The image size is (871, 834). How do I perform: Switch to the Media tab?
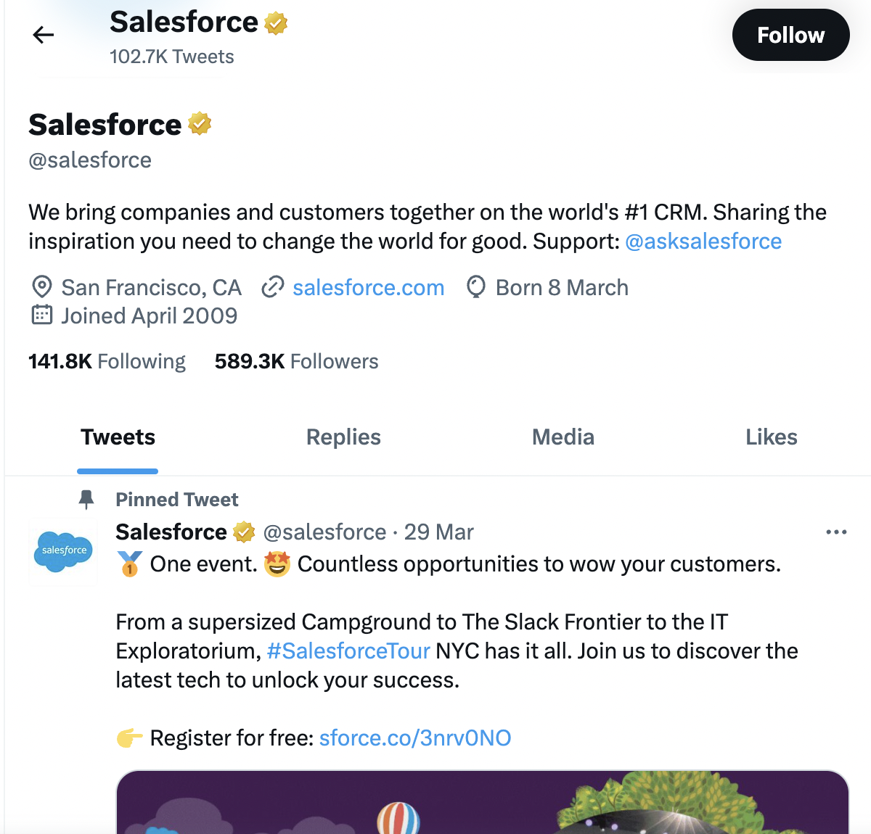[x=563, y=437]
